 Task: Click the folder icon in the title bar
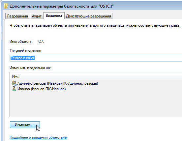point(6,6)
